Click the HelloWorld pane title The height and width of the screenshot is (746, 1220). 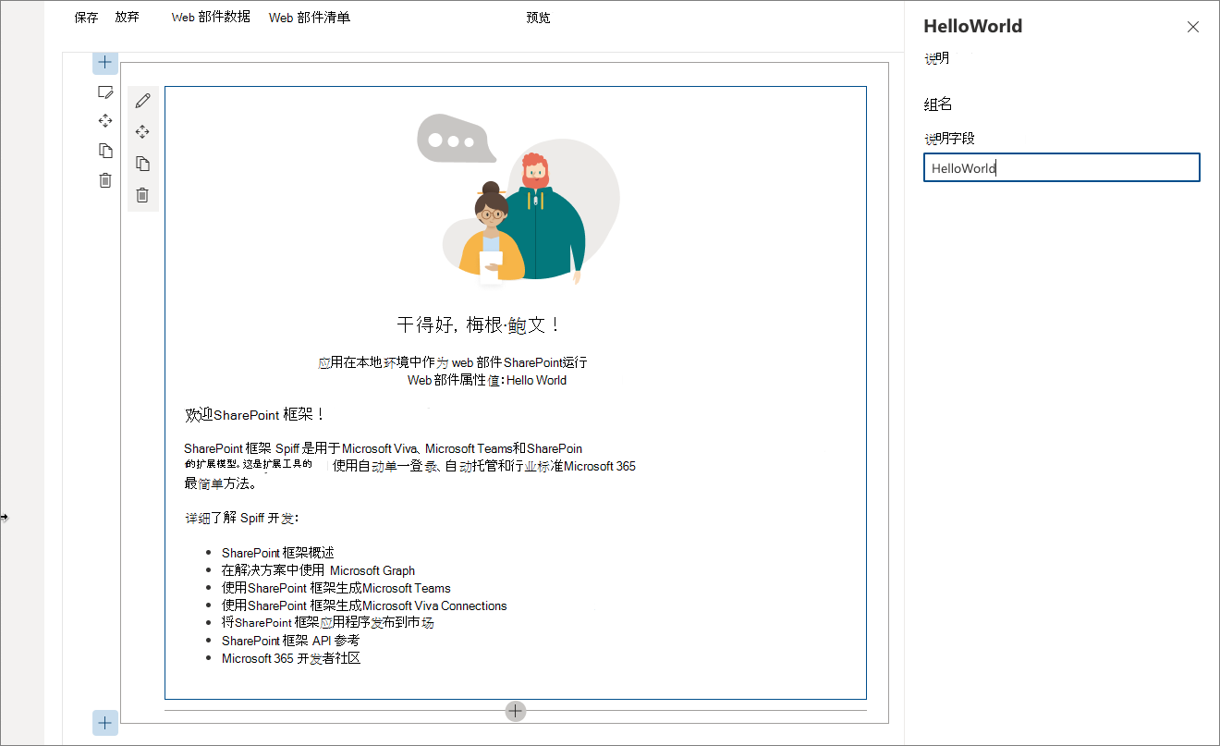tap(973, 27)
